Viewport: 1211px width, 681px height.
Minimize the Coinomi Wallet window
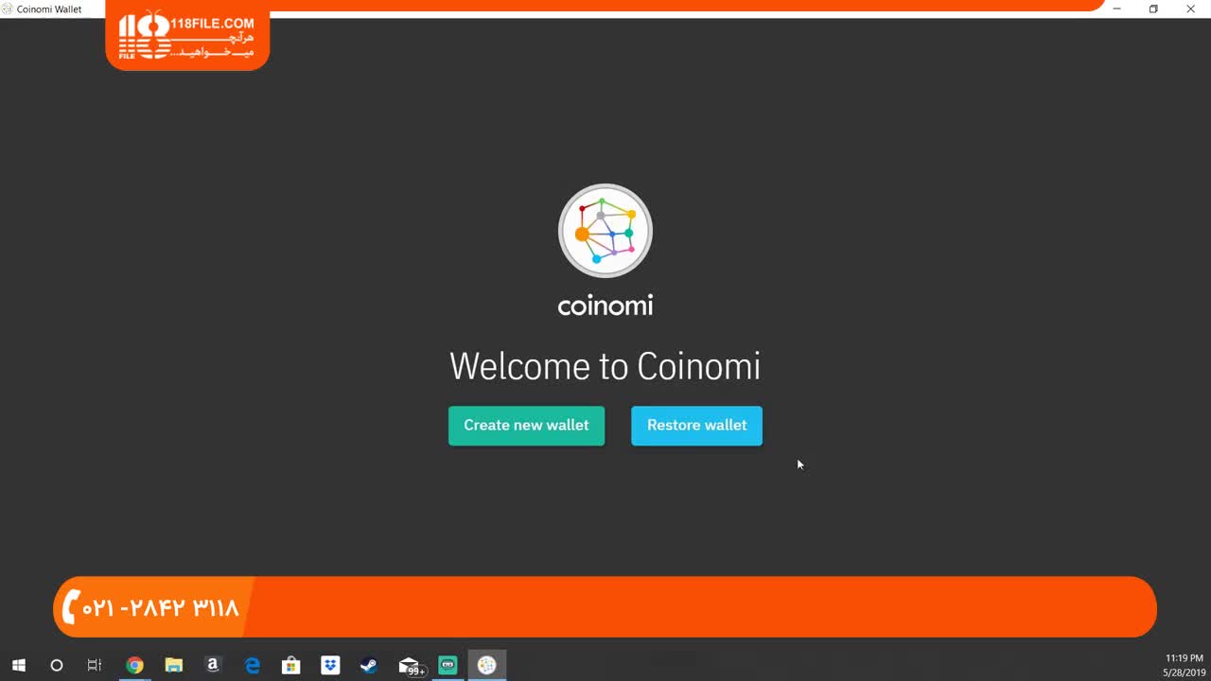pos(1117,9)
